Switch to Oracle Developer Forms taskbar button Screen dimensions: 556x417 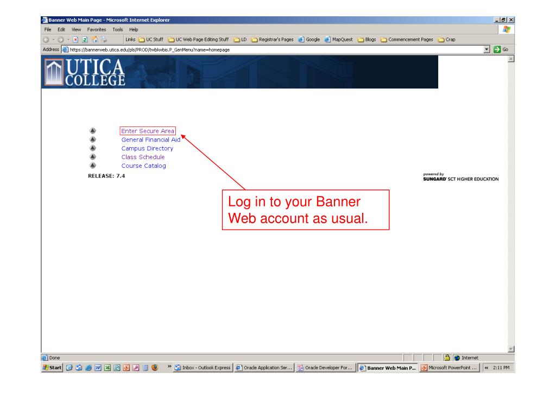325,368
